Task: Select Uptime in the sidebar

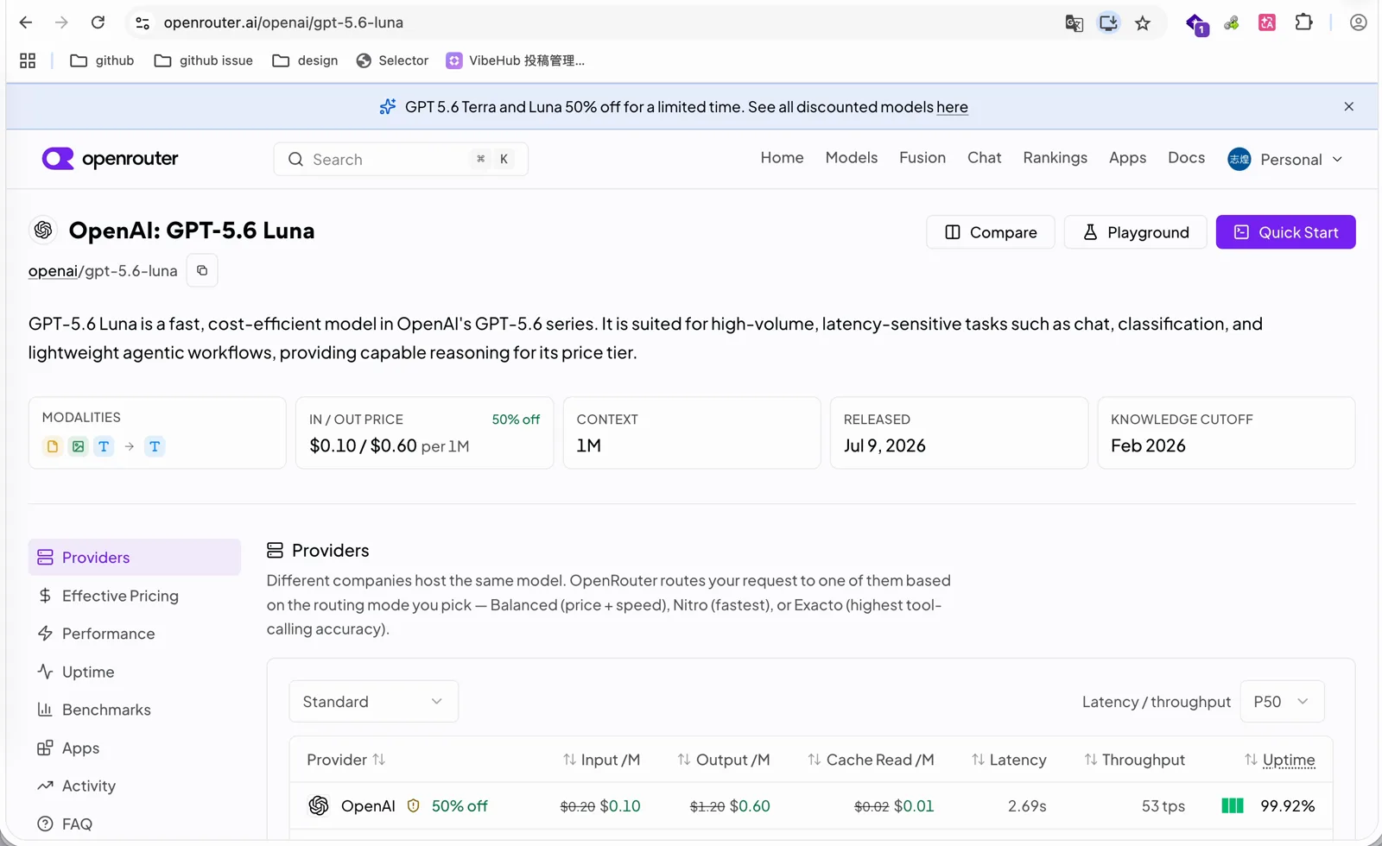Action: [135, 672]
